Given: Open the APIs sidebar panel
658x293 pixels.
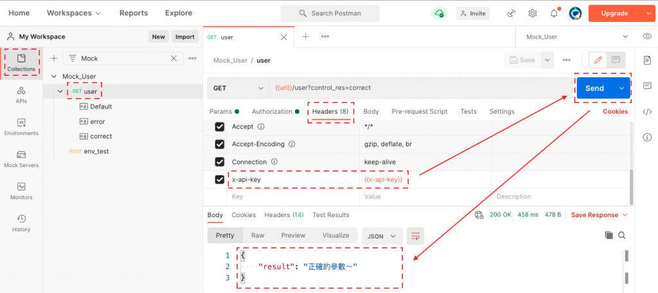Looking at the screenshot, I should click(21, 95).
